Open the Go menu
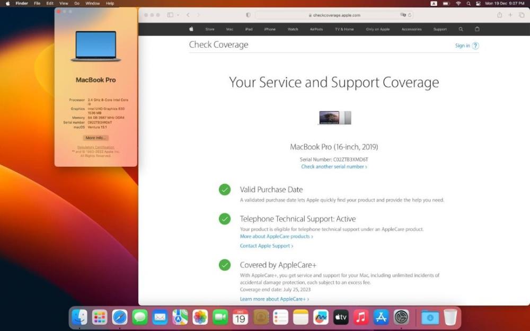Image resolution: width=530 pixels, height=331 pixels. tap(77, 3)
